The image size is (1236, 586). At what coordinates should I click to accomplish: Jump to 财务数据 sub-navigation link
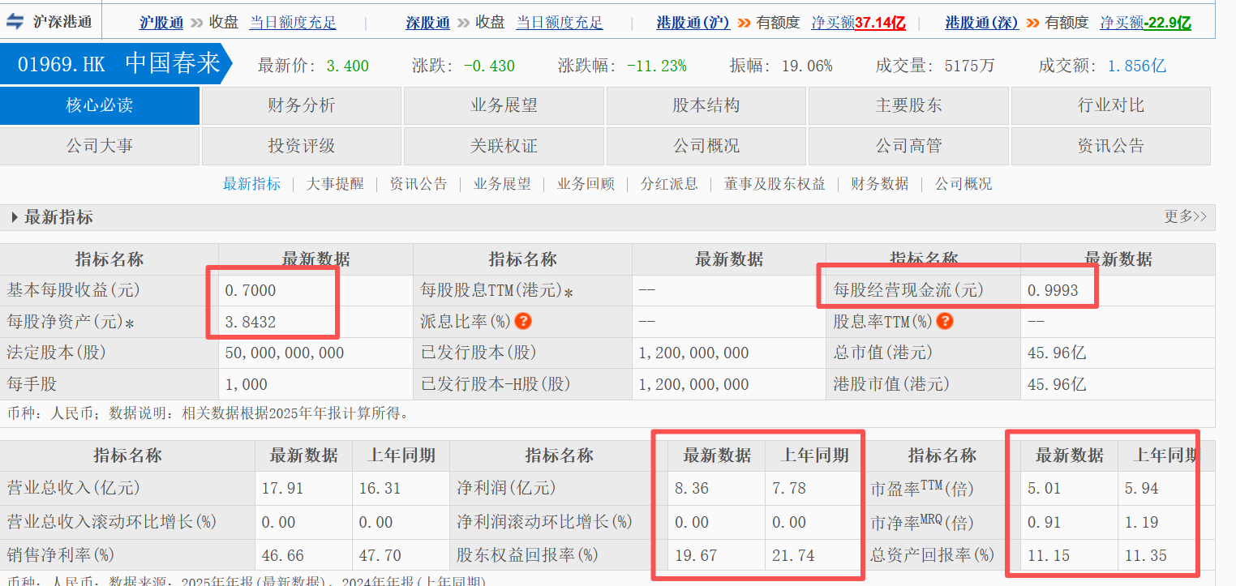880,184
